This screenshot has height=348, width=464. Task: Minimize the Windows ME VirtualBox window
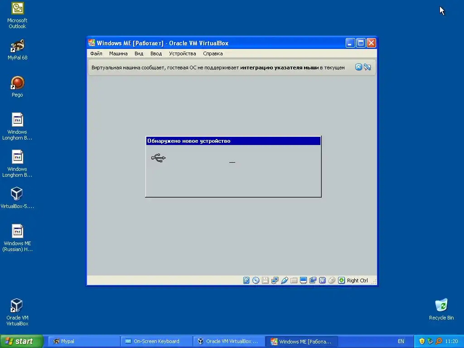point(350,43)
